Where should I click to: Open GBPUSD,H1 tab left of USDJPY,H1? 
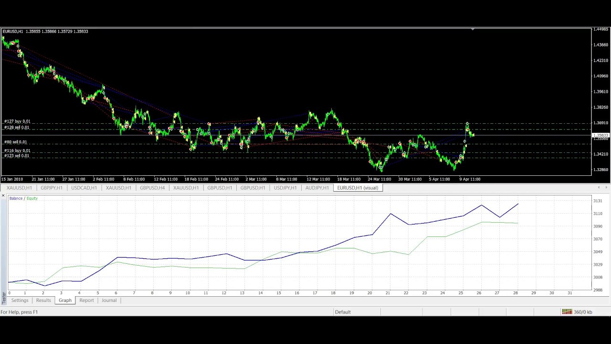tap(253, 188)
